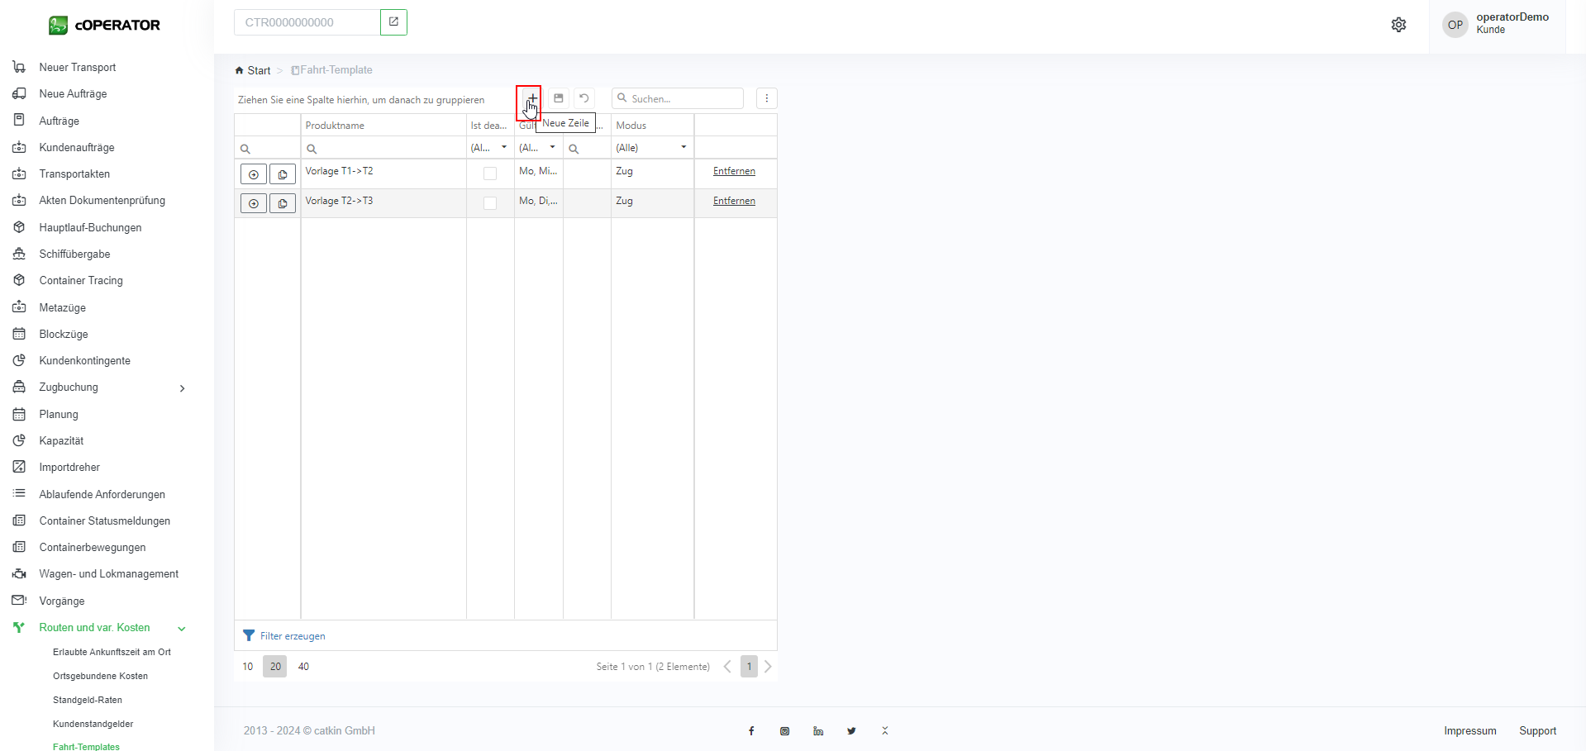1586x751 pixels.
Task: Open Vorlage T2->T3 via arrow icon
Action: coord(254,203)
